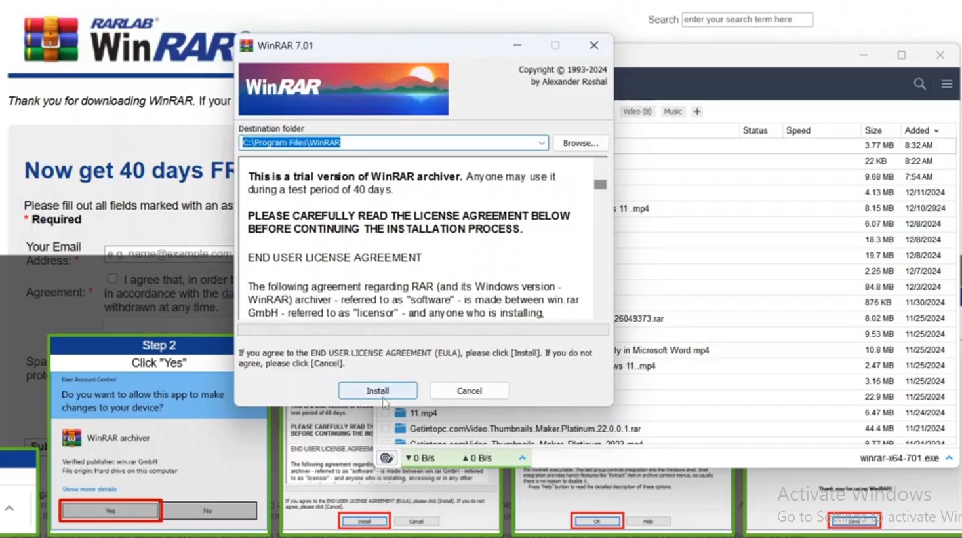Screen dimensions: 962x538
Task: Click the download speed 0 B/s indicator
Action: (x=420, y=458)
